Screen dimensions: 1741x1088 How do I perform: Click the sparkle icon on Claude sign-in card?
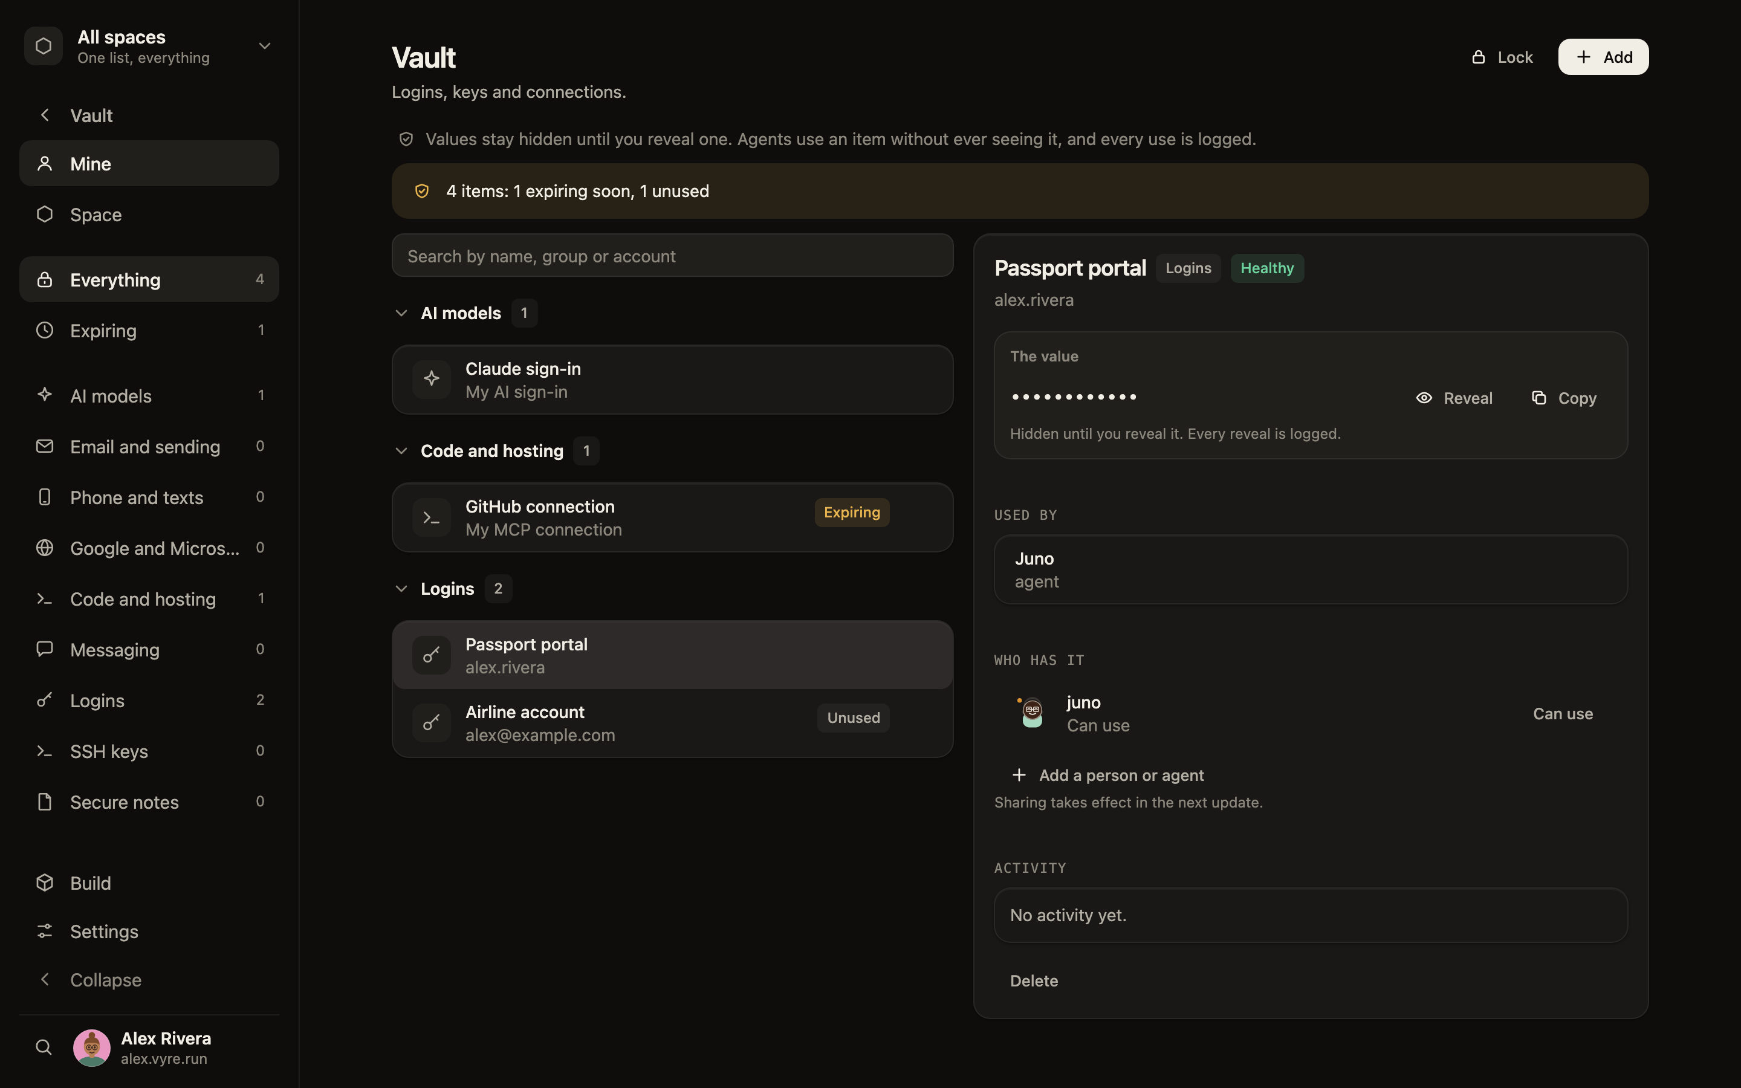pyautogui.click(x=432, y=378)
